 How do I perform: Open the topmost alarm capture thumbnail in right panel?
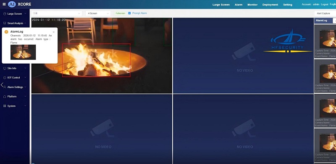pyautogui.click(x=328, y=38)
